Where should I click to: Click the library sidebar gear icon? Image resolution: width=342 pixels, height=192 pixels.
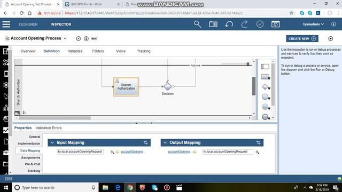coord(6,85)
